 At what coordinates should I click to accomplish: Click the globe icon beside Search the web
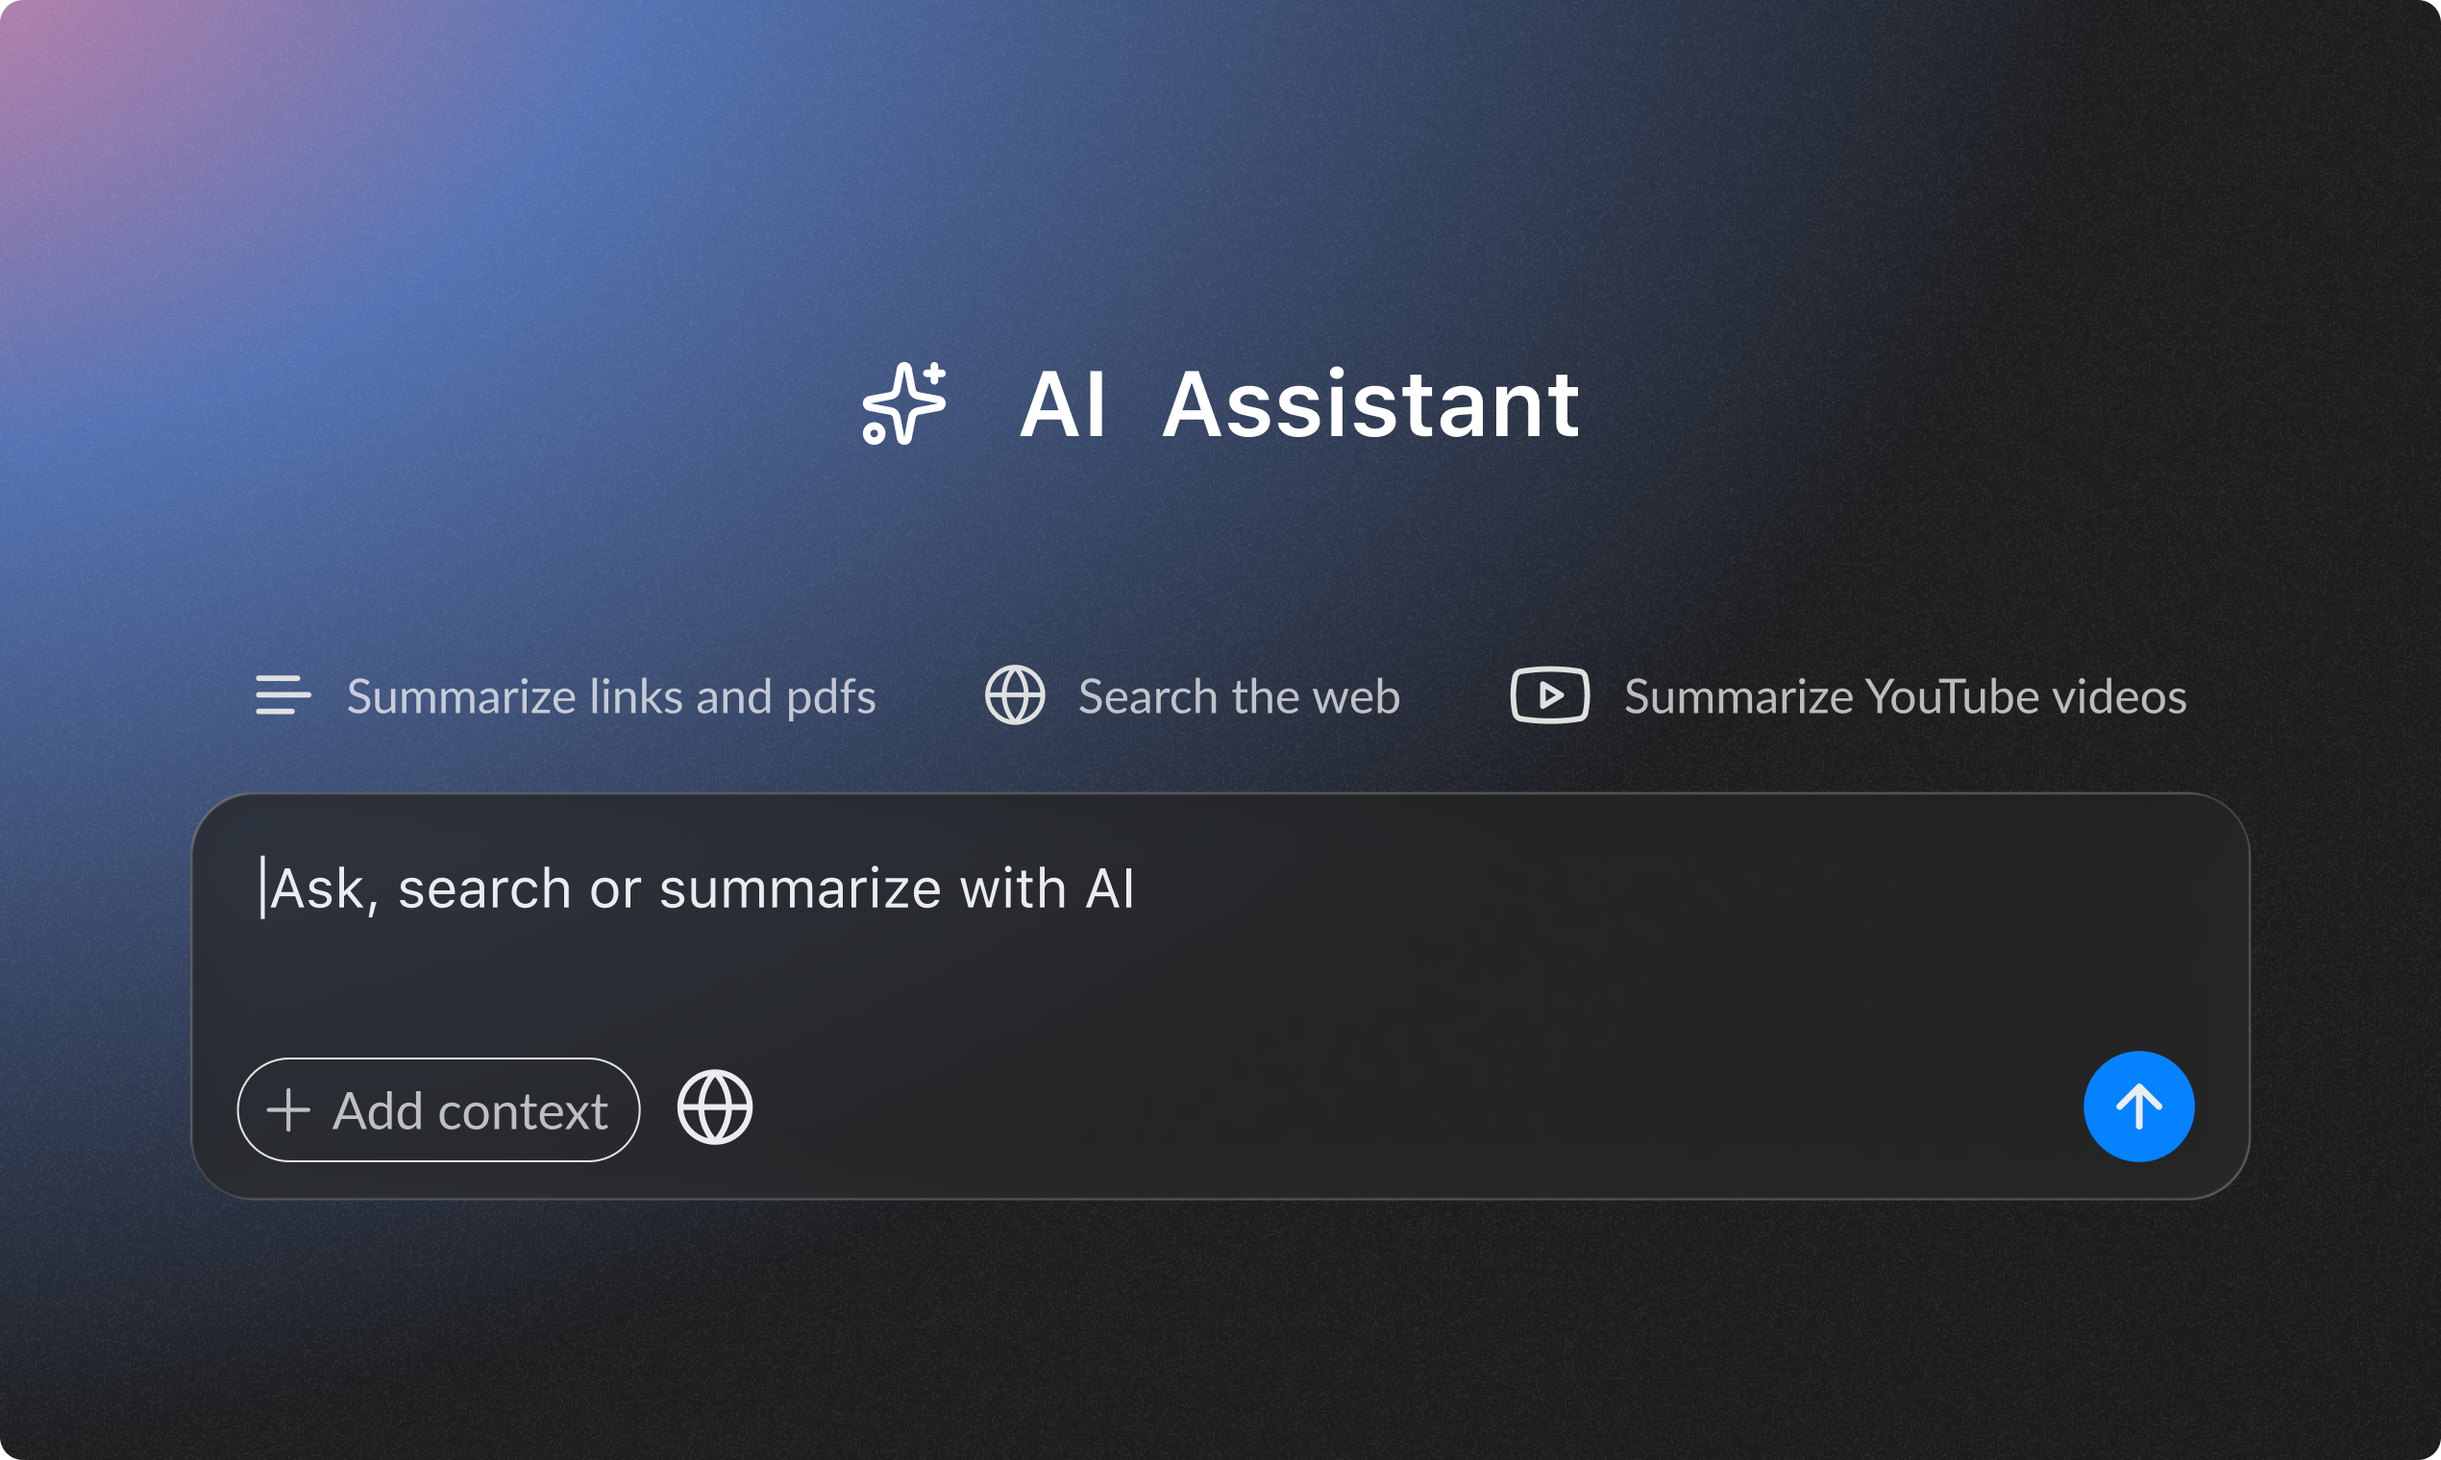1015,695
